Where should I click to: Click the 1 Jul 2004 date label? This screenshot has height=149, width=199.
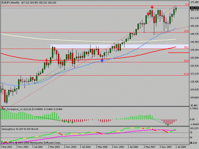tap(85, 147)
